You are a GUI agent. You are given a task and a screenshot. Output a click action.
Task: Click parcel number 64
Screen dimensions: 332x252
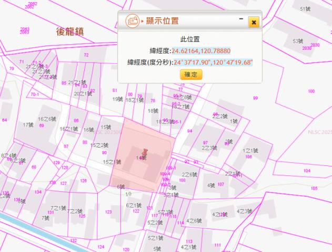tap(4, 120)
